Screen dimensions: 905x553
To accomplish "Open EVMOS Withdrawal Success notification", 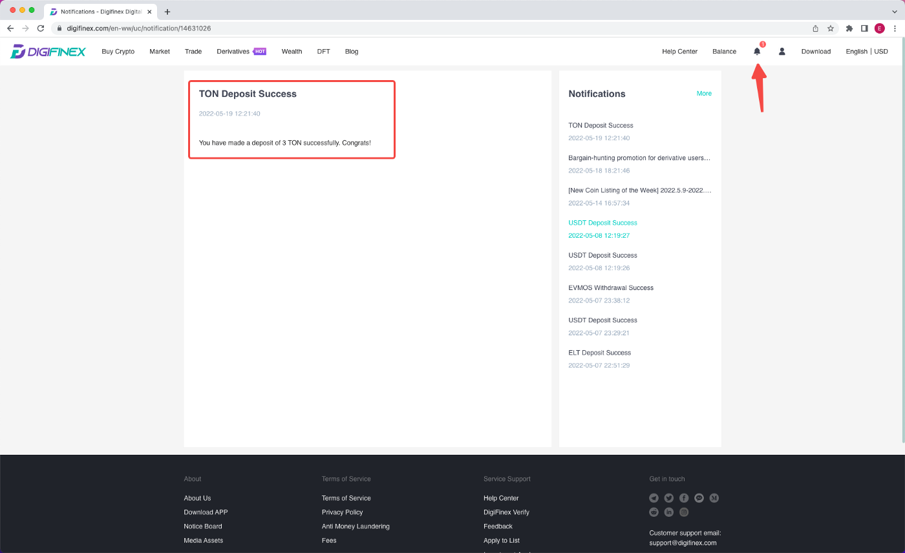I will click(611, 287).
